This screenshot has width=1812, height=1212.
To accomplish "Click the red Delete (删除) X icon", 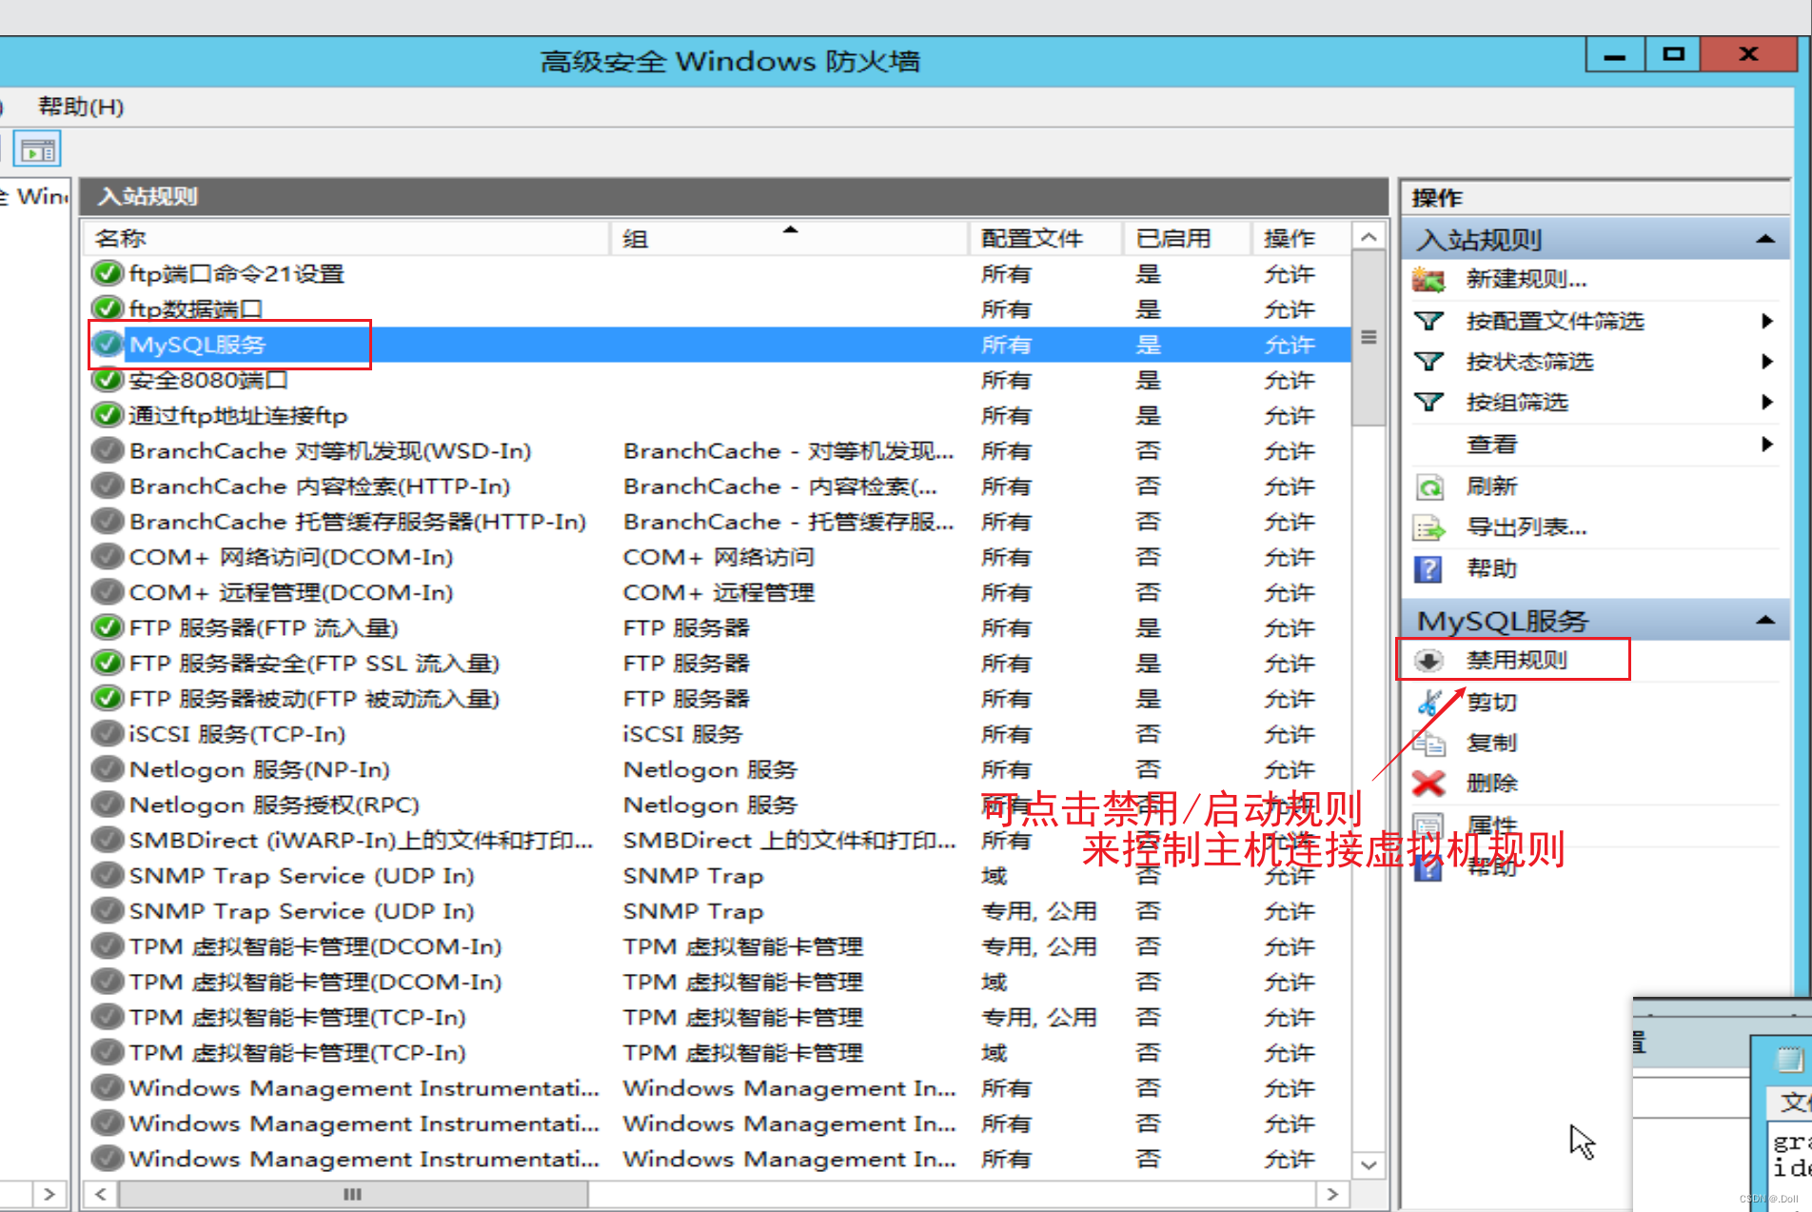I will [1428, 783].
